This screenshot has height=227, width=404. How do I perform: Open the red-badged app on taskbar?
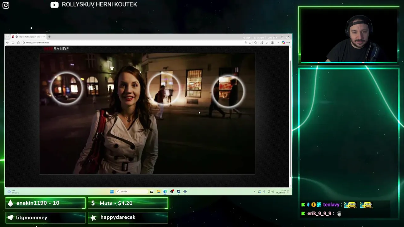click(172, 191)
